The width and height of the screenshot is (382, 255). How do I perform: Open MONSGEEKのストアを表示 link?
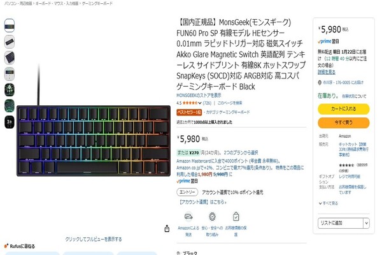point(199,95)
